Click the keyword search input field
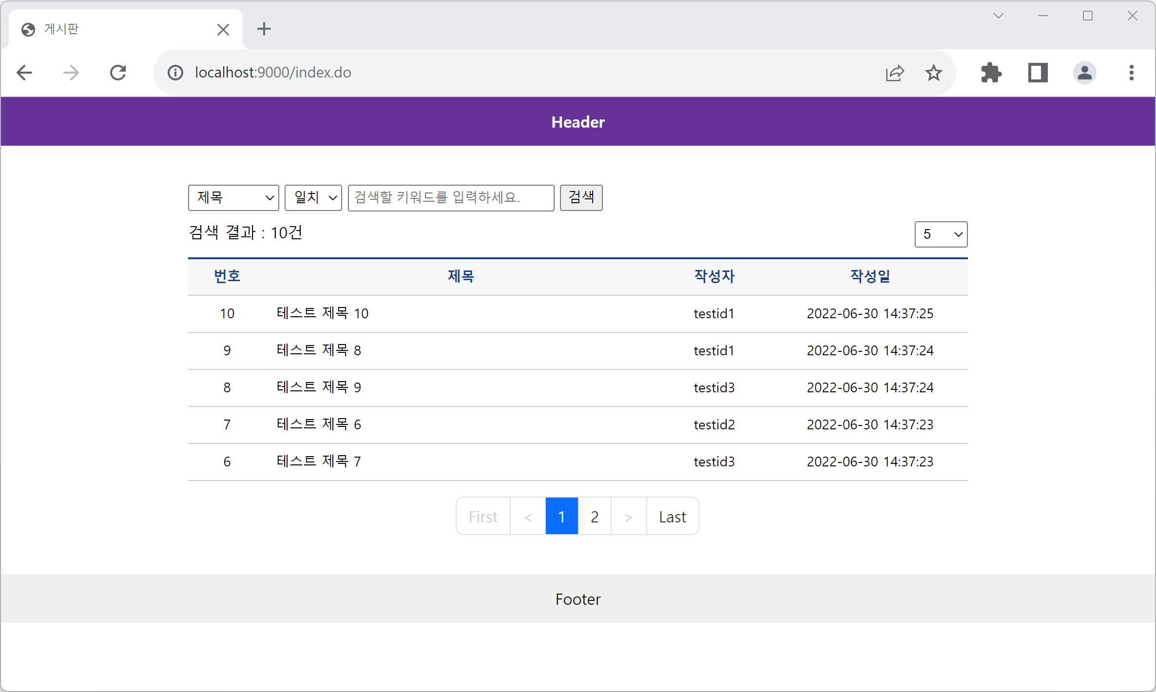The height and width of the screenshot is (692, 1156). pos(451,198)
